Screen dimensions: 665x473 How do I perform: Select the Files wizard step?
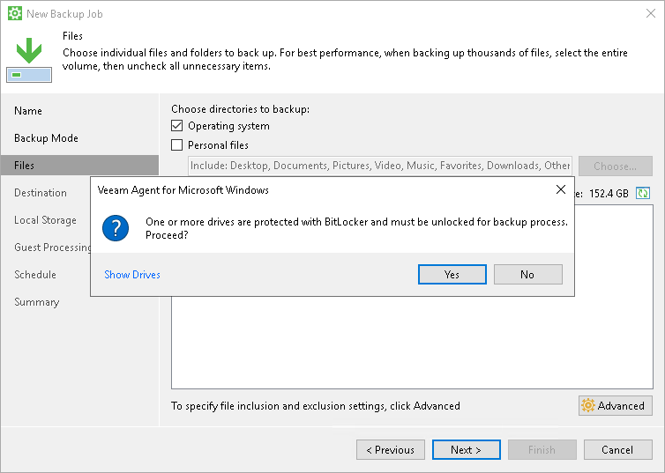click(79, 165)
